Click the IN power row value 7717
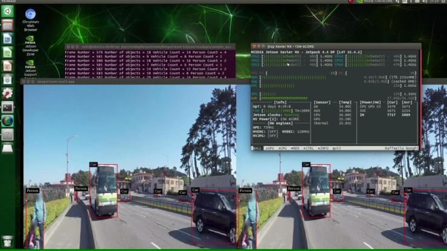Viewport: 447px width, 251px height. pyautogui.click(x=391, y=115)
